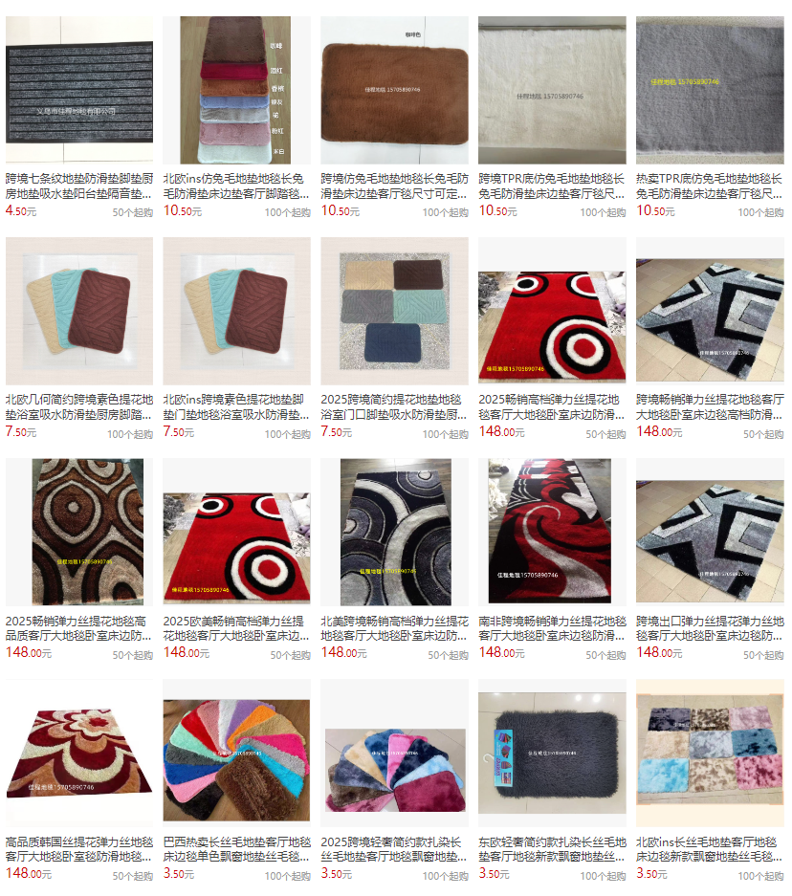Open the stacked multicolor faux fur mats image
Viewport: 792px width, 896px height.
coord(236,90)
